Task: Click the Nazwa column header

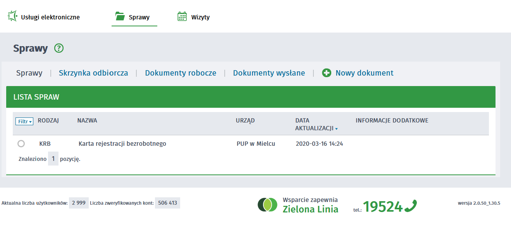Action: (x=87, y=121)
